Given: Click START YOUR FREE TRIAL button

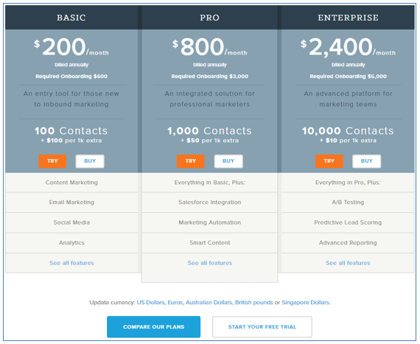Looking at the screenshot, I should (x=262, y=327).
